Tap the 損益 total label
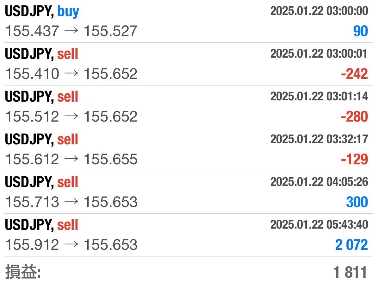The height and width of the screenshot is (284, 373). (23, 272)
